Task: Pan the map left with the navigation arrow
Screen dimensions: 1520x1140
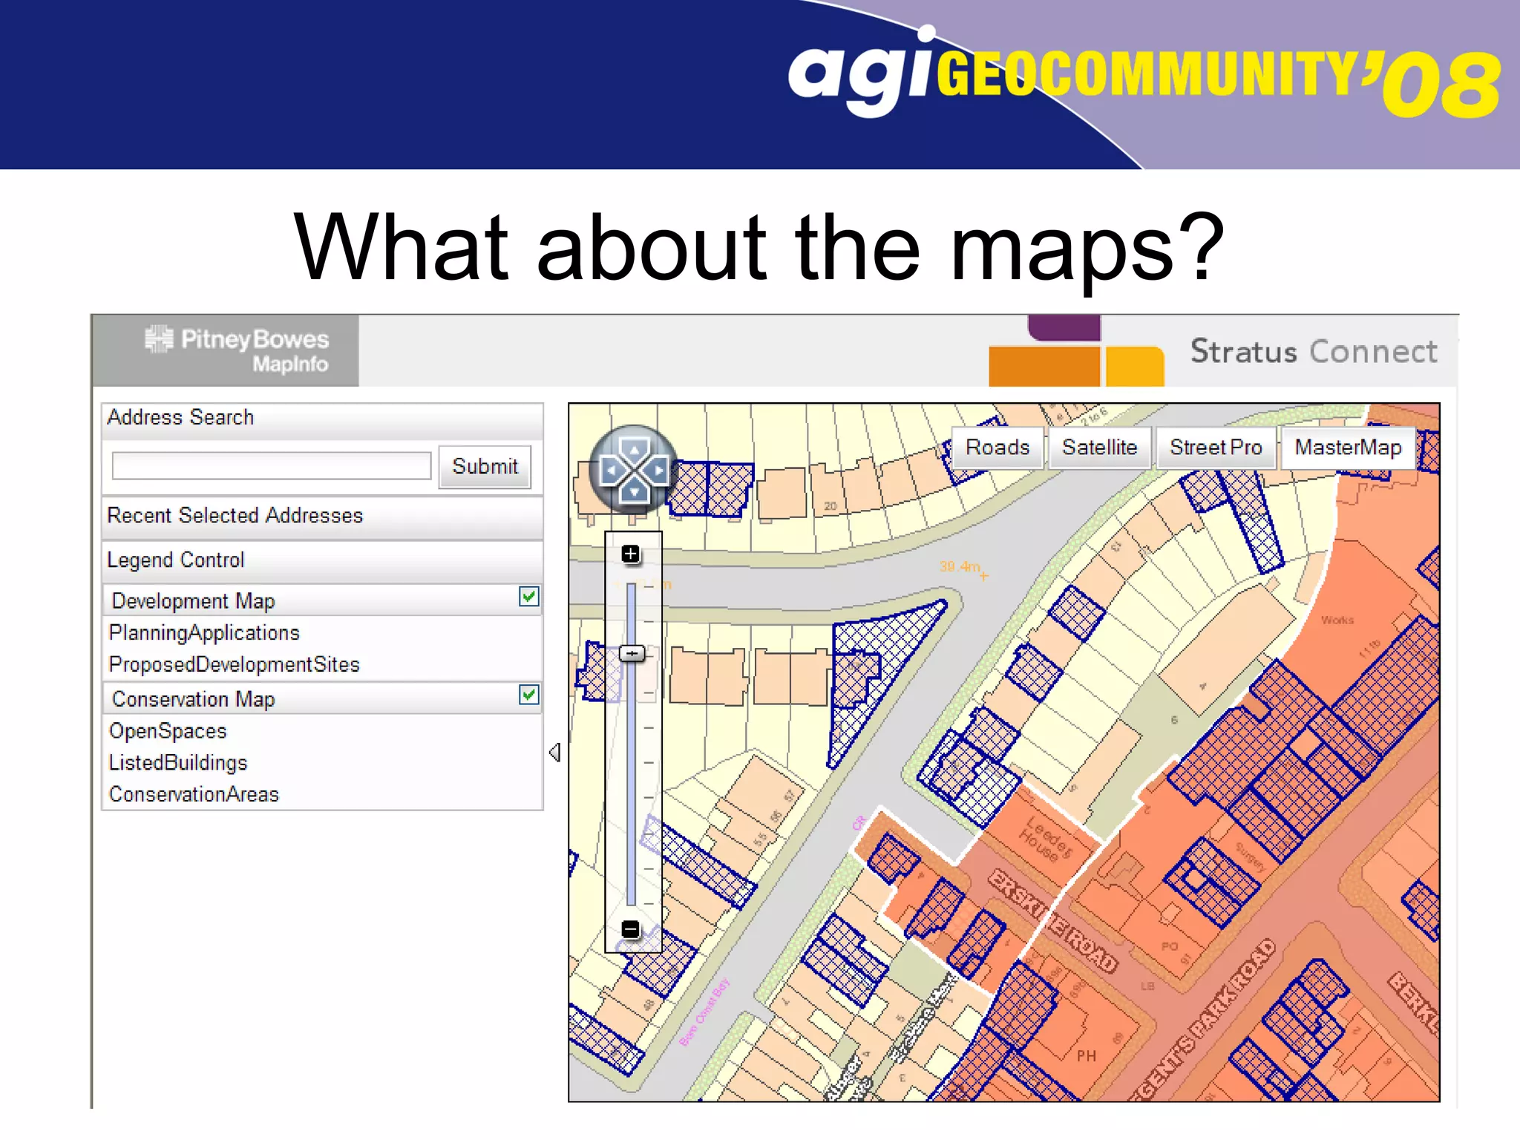Action: click(x=611, y=470)
